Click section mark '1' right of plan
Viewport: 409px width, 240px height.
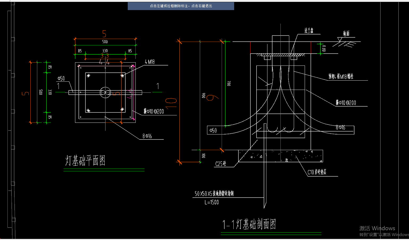tap(158, 86)
